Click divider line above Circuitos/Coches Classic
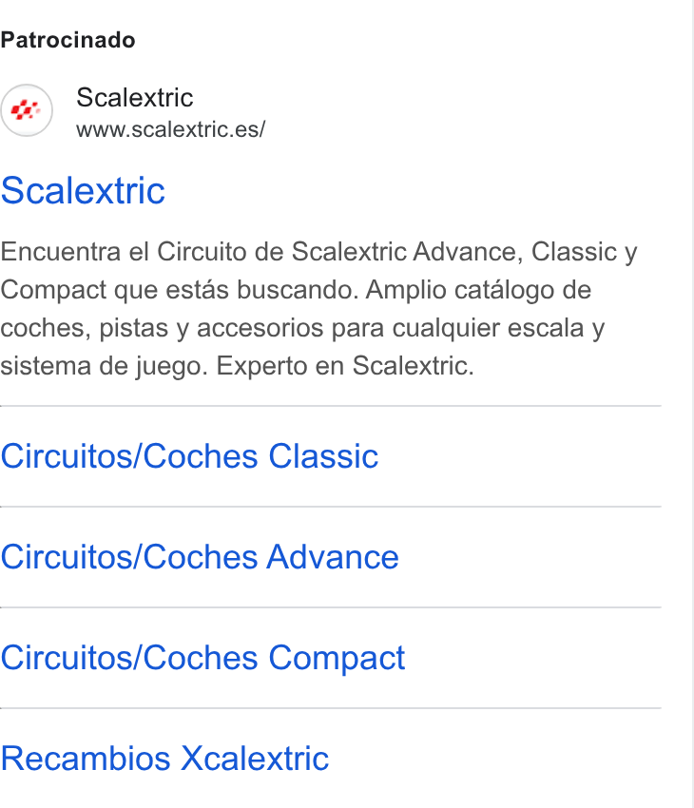Screen dimensions: 694x808 [x=330, y=406]
